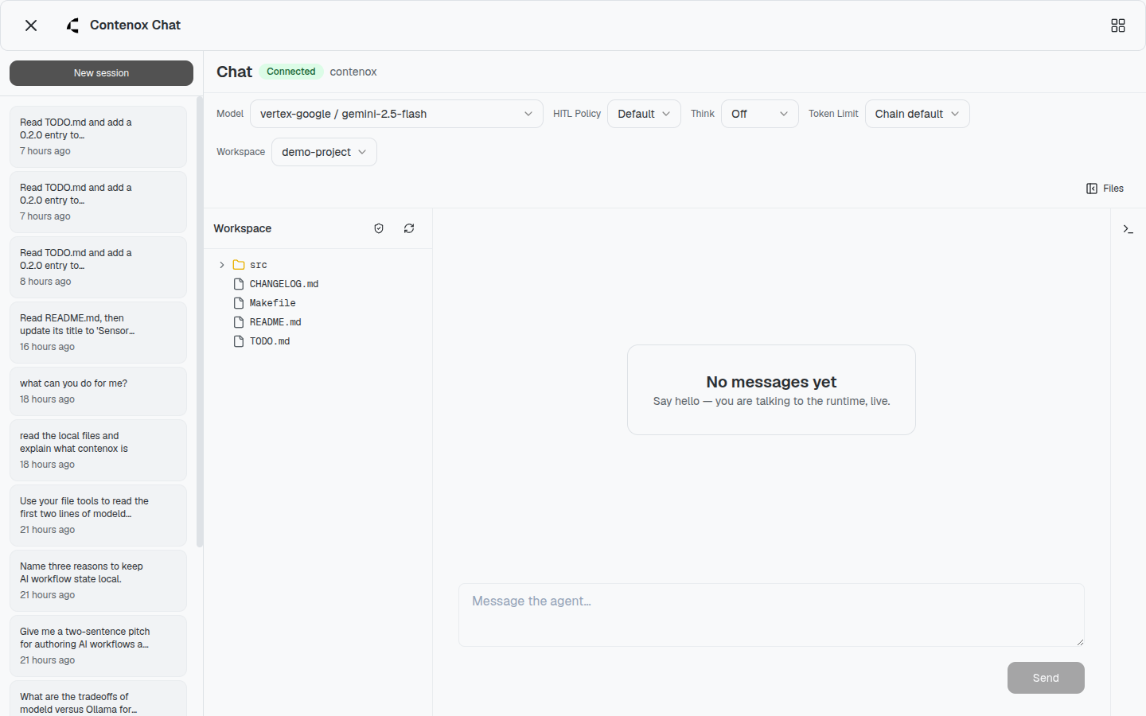Open the TODO.md 0.2.0 session from 8 hours ago
1146x716 pixels.
pos(98,267)
